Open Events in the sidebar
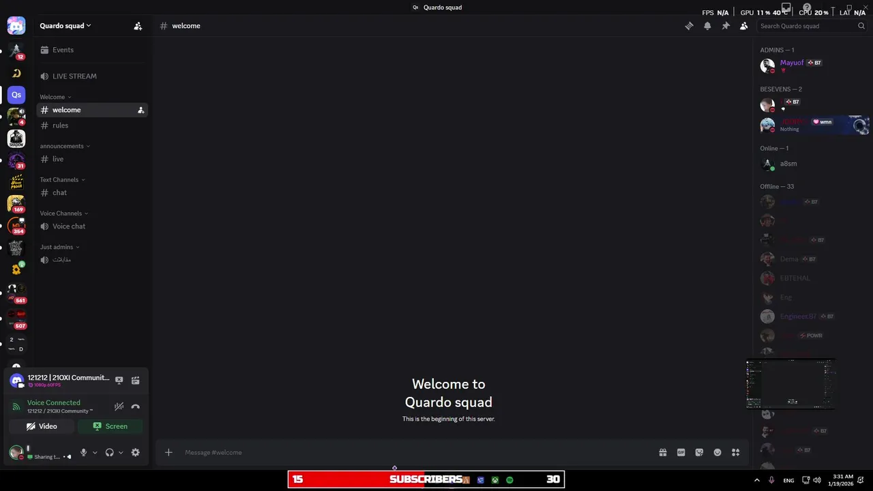This screenshot has width=873, height=491. pyautogui.click(x=91, y=50)
